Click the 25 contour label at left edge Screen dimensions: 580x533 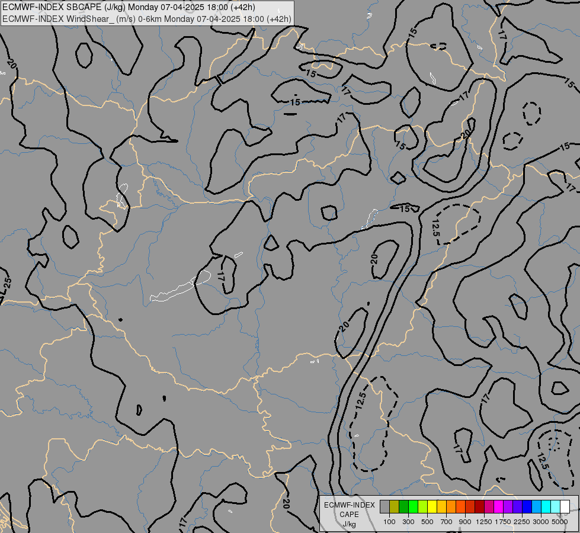pyautogui.click(x=7, y=283)
